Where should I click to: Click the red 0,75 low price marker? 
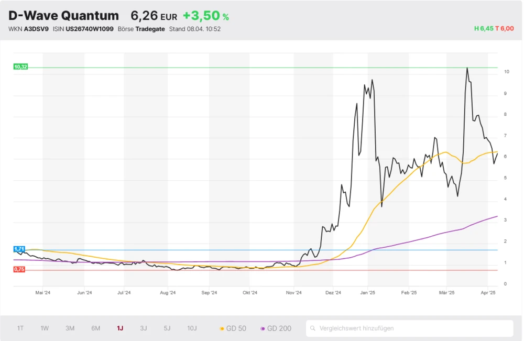tap(19, 269)
